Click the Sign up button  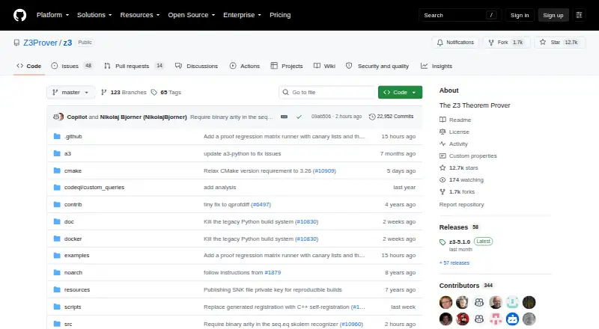553,15
